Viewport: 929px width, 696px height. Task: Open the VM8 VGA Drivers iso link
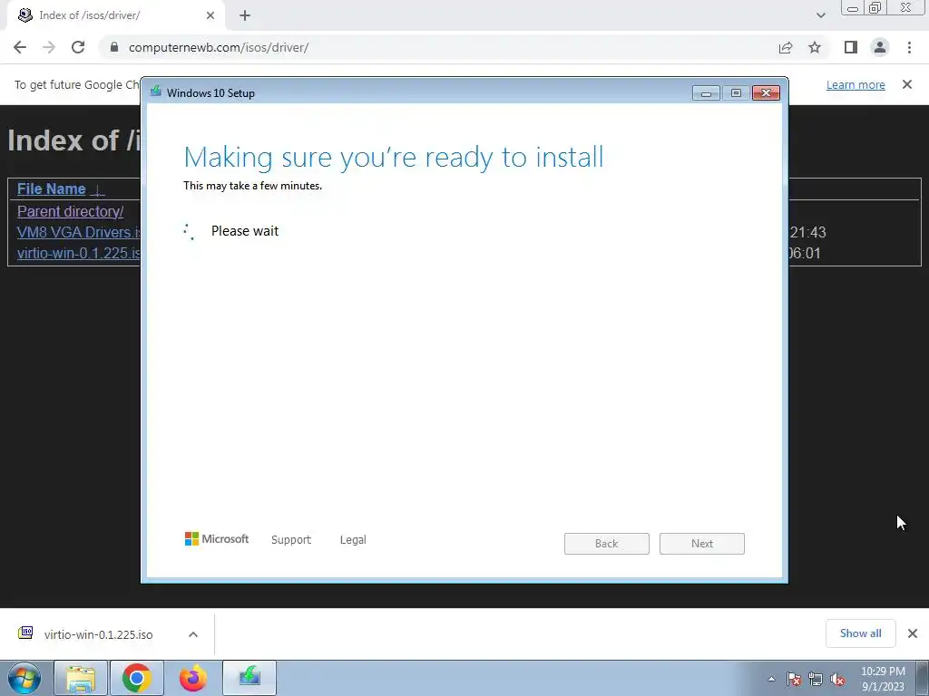coord(78,232)
